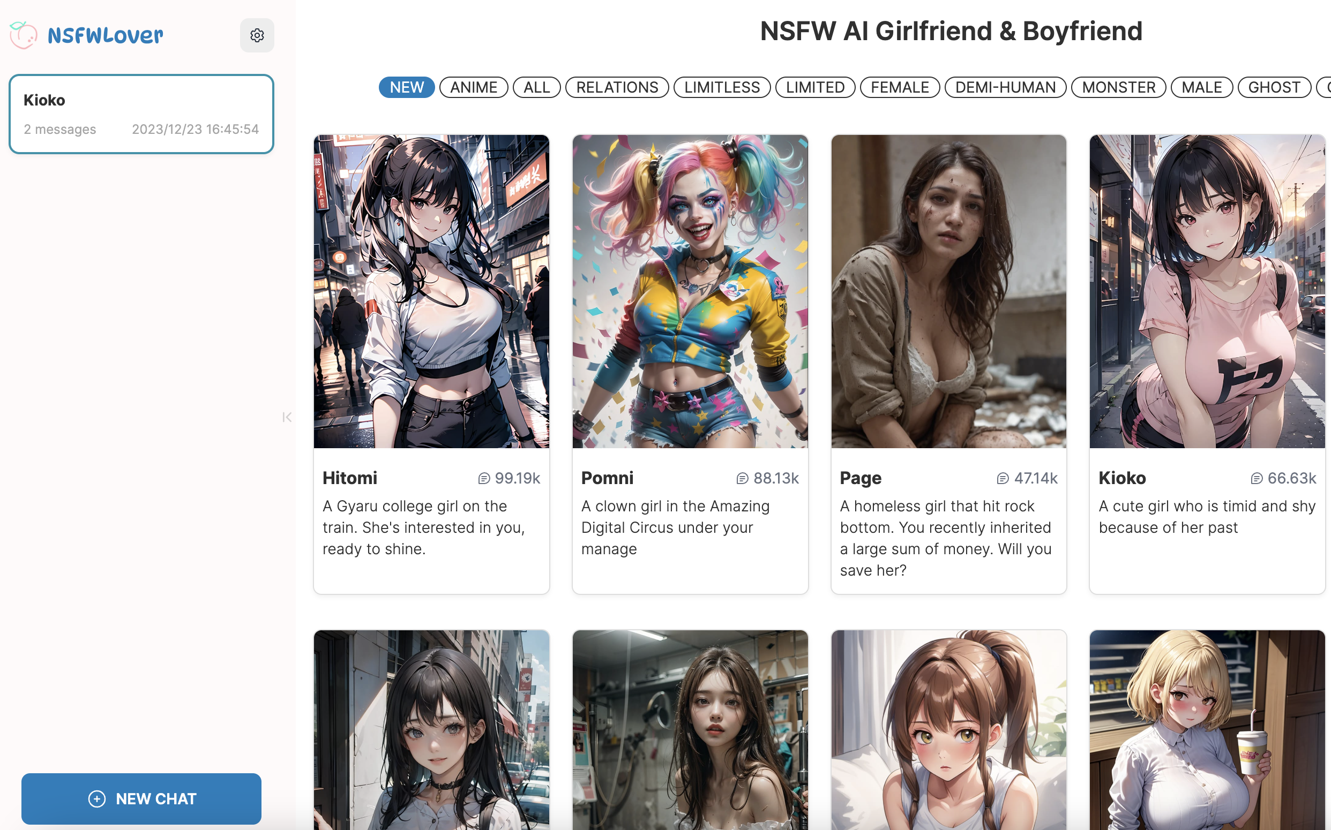The width and height of the screenshot is (1331, 830).
Task: Open the blonde girl's card in the bottom row
Action: (1207, 730)
